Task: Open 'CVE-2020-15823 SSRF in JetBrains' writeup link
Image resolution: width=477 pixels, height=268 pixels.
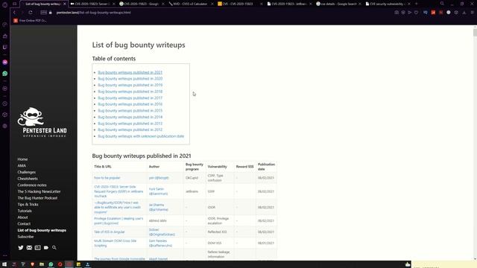Action: tap(119, 191)
